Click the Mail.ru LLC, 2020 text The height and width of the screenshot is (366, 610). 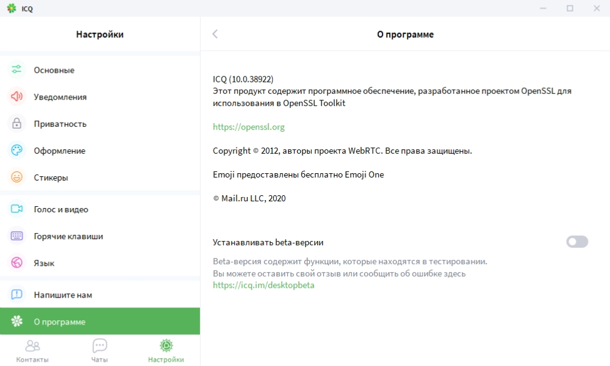(x=249, y=198)
